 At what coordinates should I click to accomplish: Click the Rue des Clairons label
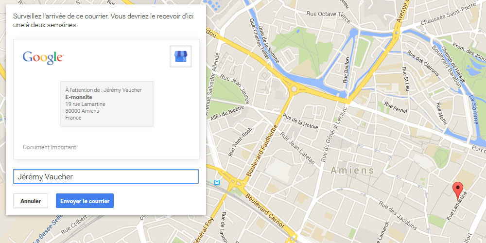tap(423, 63)
